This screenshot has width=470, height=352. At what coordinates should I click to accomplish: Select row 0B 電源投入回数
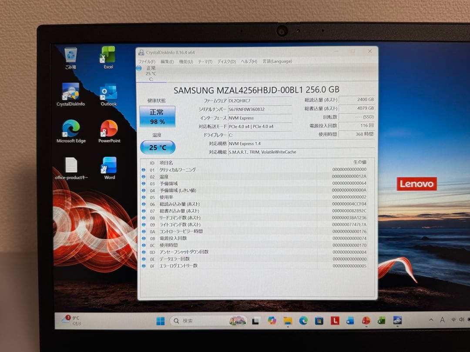click(255, 238)
